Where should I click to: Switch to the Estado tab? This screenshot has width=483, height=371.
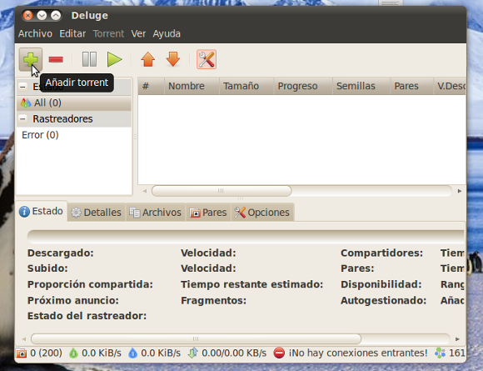pyautogui.click(x=42, y=211)
